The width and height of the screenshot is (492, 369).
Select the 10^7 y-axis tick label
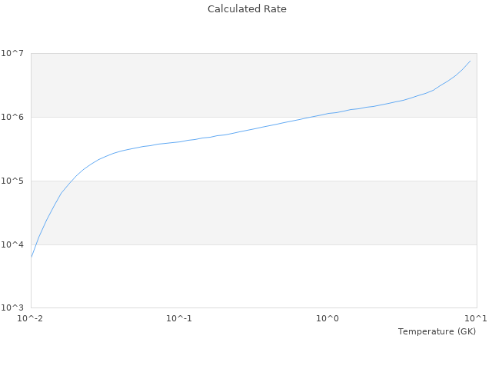pos(14,53)
